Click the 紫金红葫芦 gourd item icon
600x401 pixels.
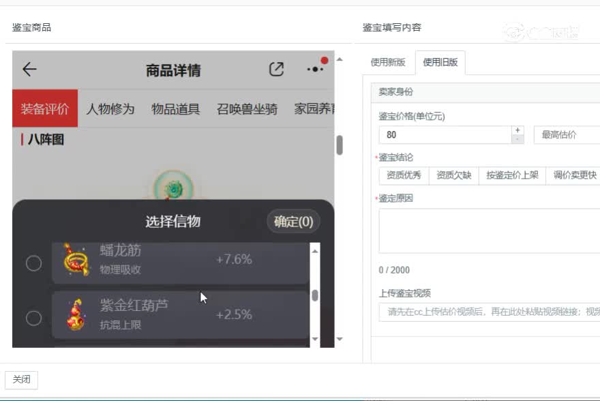[76, 314]
